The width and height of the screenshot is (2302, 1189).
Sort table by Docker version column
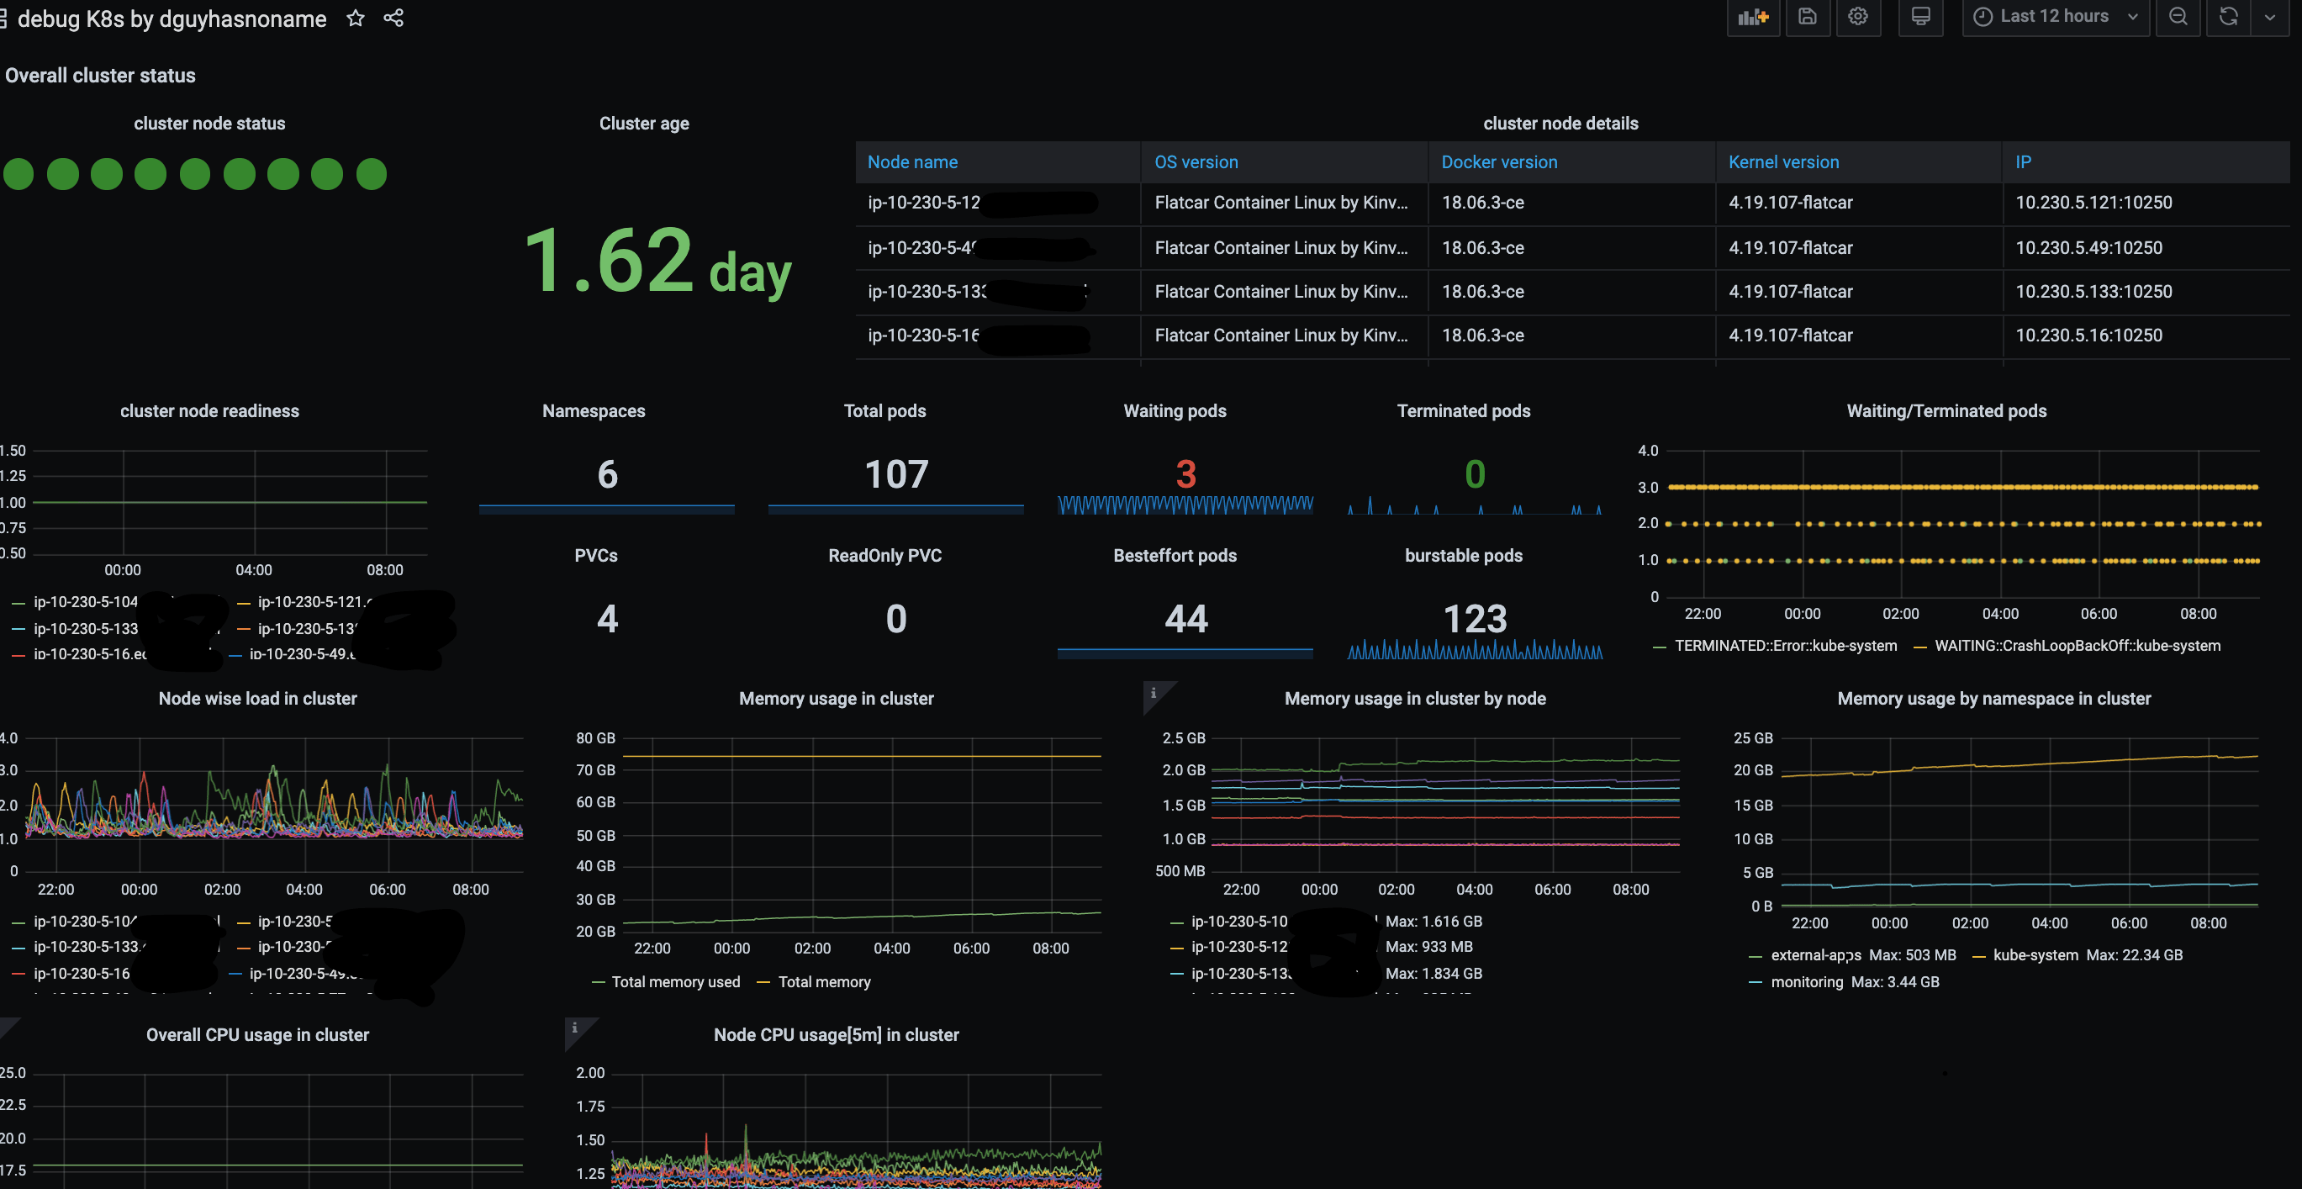click(1498, 161)
